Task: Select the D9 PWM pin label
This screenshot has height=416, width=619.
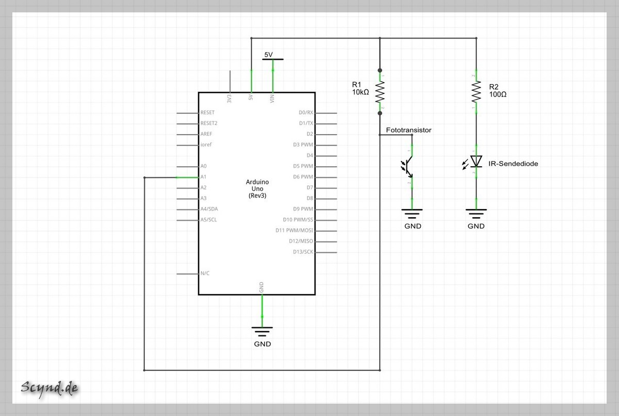Action: pos(303,209)
